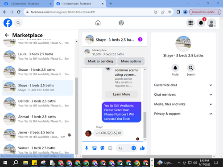This screenshot has width=223, height=167.
Task: Toggle browser side panel
Action: (178, 12)
